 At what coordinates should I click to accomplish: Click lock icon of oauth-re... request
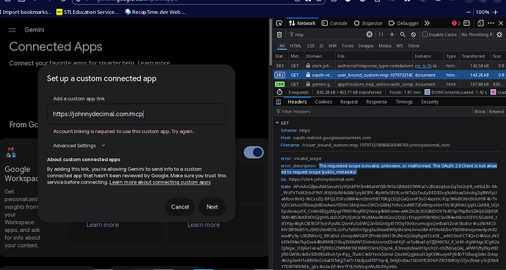pyautogui.click(x=308, y=75)
